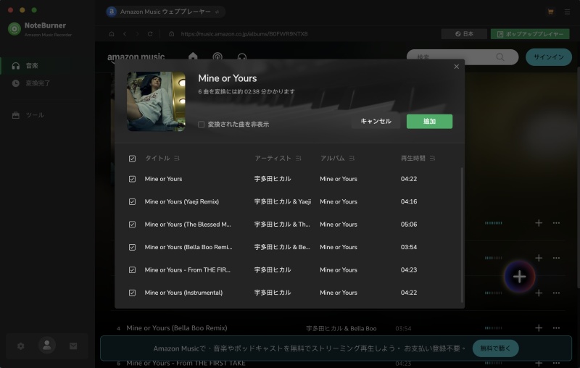The image size is (580, 368).
Task: Sort by 再生時間 column icon
Action: [x=432, y=158]
